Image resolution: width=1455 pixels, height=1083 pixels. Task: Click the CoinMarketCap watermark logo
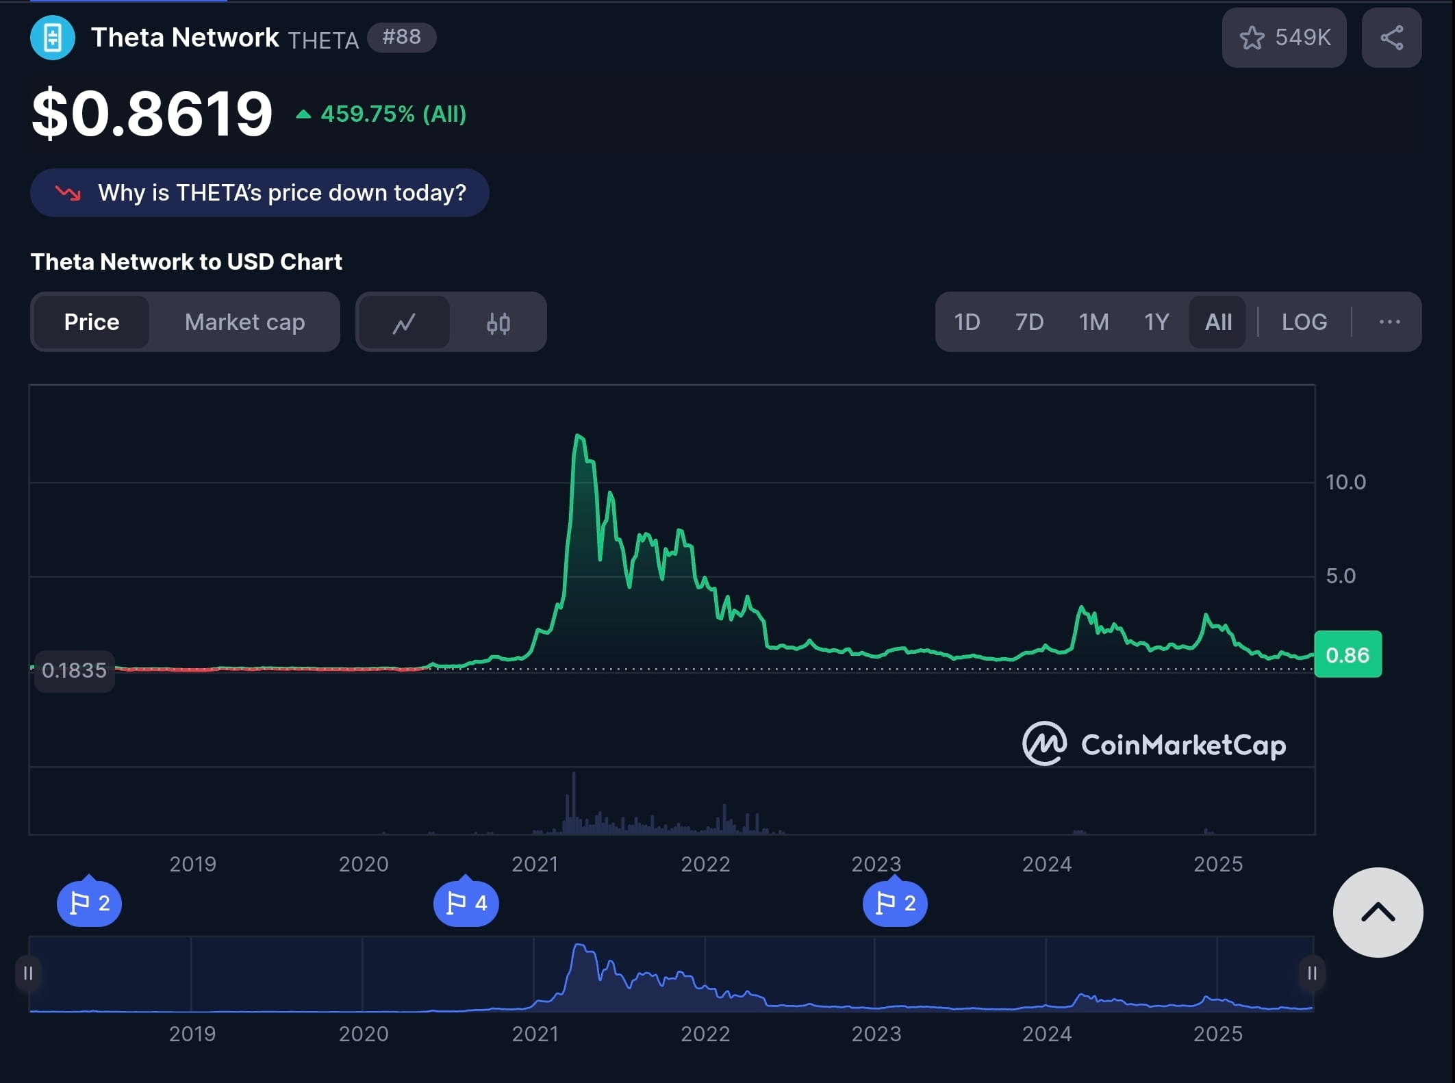pos(1154,744)
